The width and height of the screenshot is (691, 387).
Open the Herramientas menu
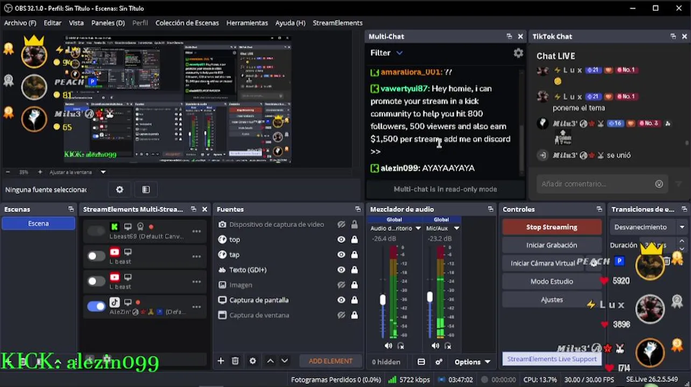(x=247, y=23)
